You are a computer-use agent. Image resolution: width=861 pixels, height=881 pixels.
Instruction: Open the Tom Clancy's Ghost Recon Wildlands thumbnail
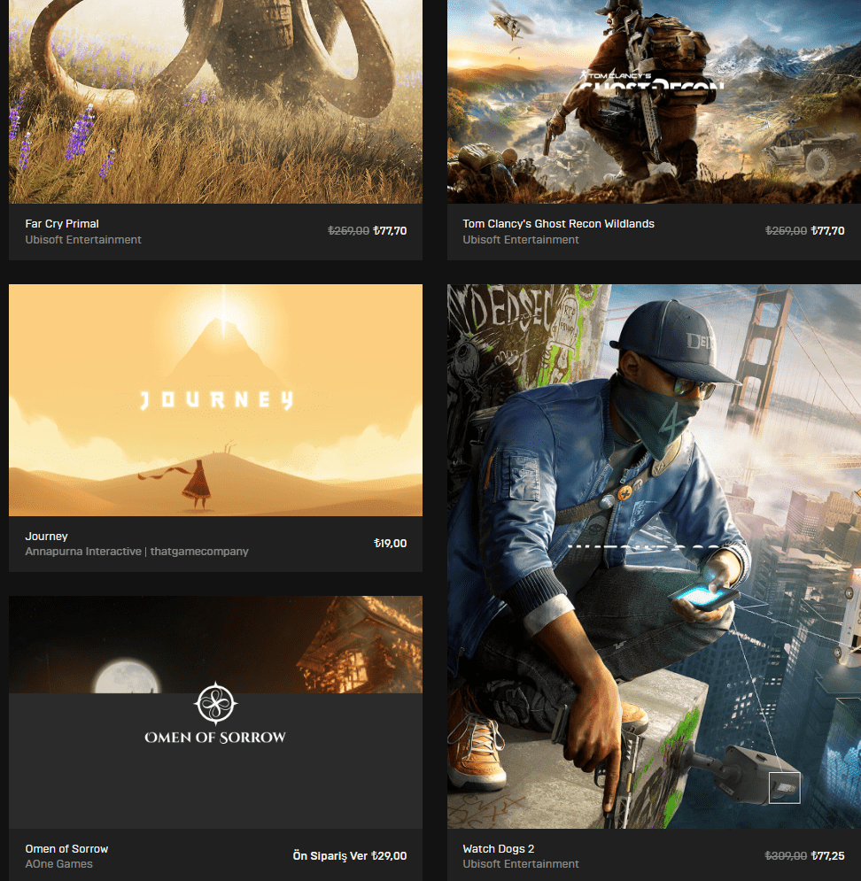click(x=653, y=100)
